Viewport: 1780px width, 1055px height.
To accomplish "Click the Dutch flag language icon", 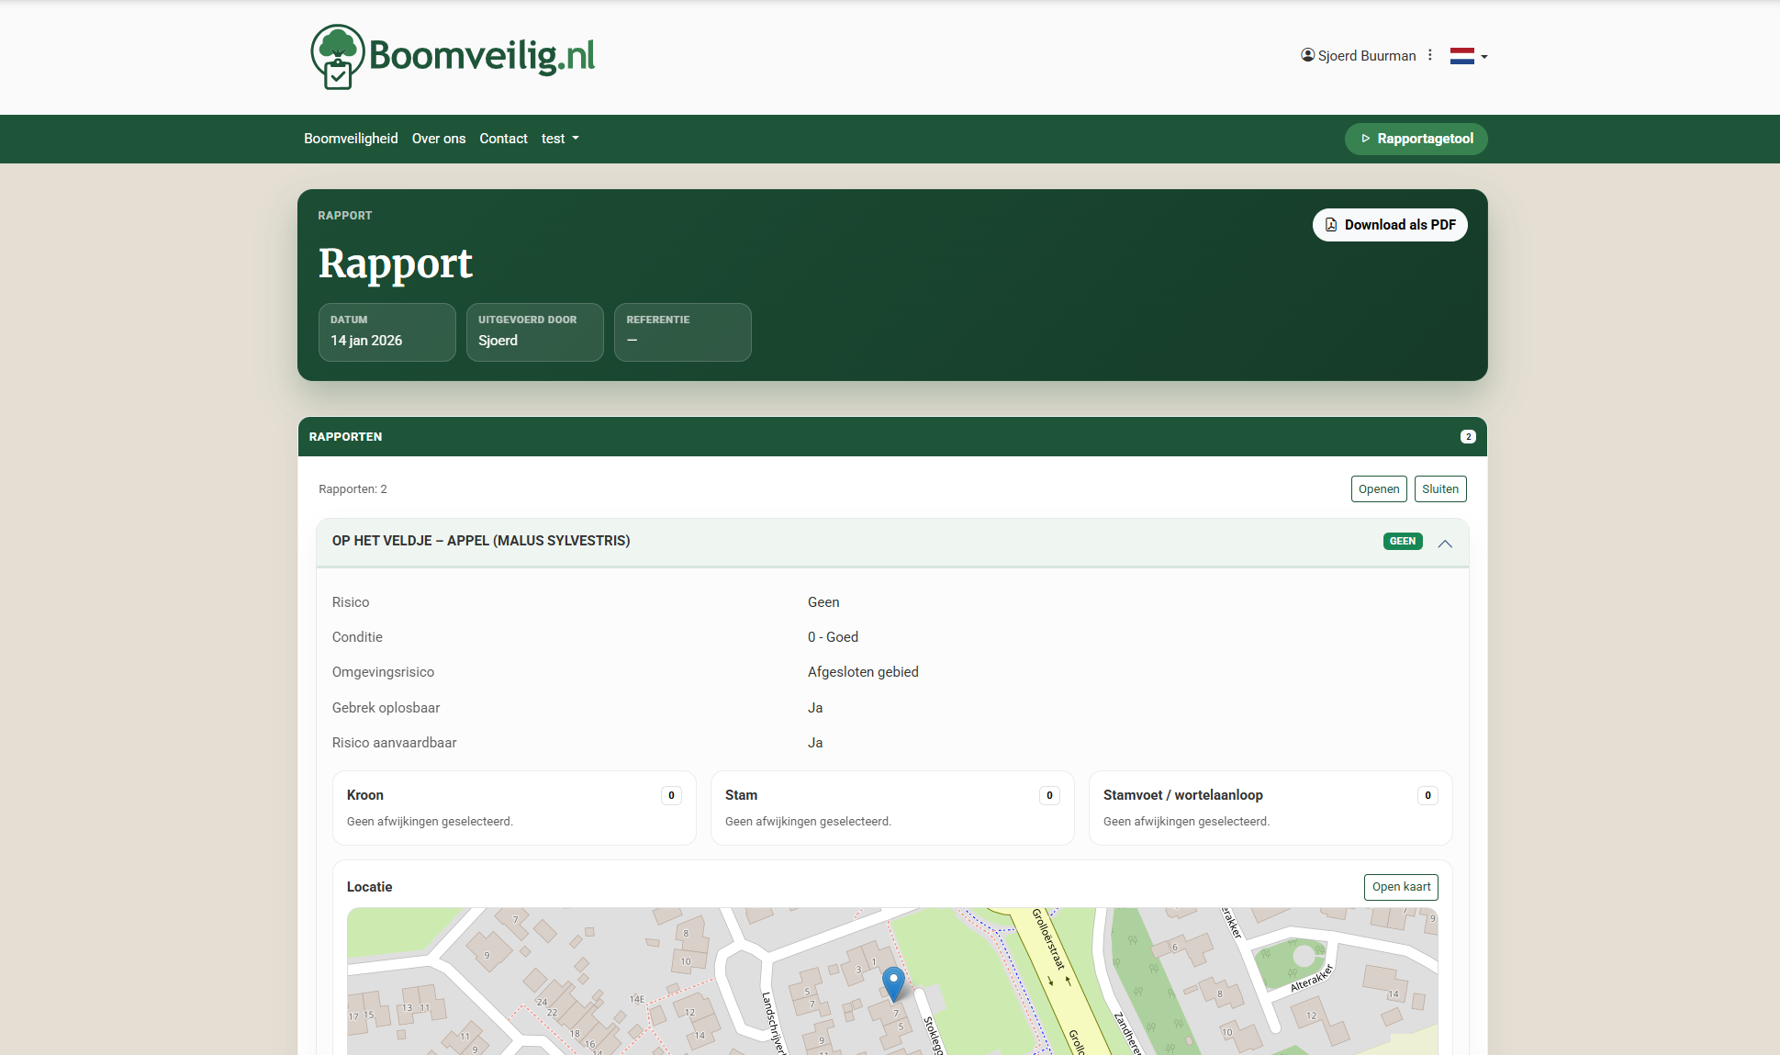I will point(1461,56).
